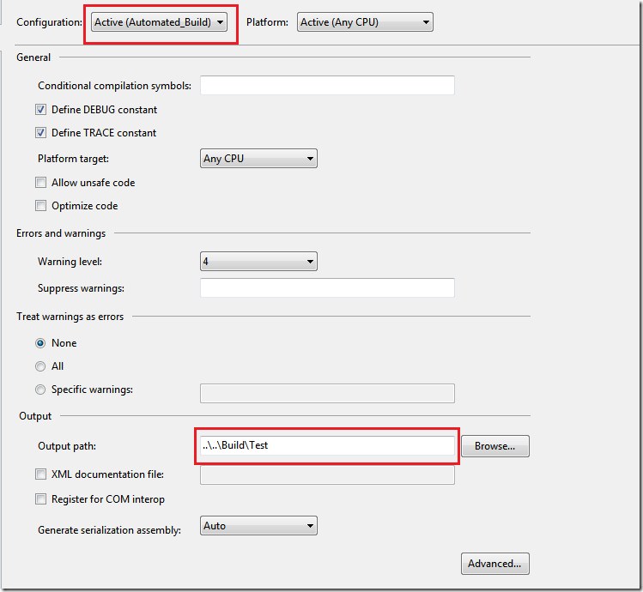Click the Browse button
The height and width of the screenshot is (592, 643).
495,446
